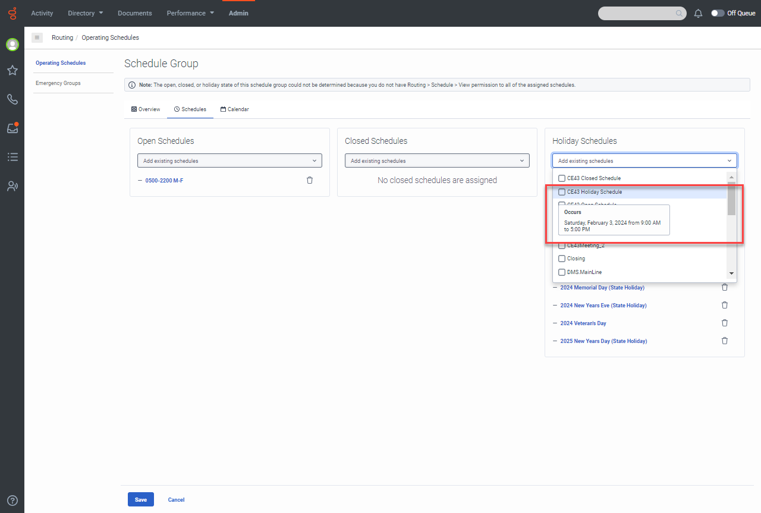The height and width of the screenshot is (513, 761).
Task: Click the notifications bell icon
Action: (x=698, y=13)
